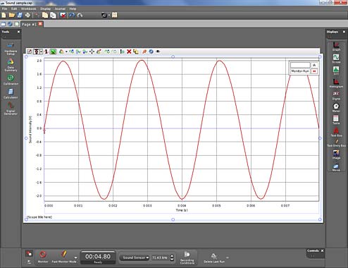The height and width of the screenshot is (268, 348).
Task: Open the Sound Sensor dropdown
Action: [x=135, y=257]
